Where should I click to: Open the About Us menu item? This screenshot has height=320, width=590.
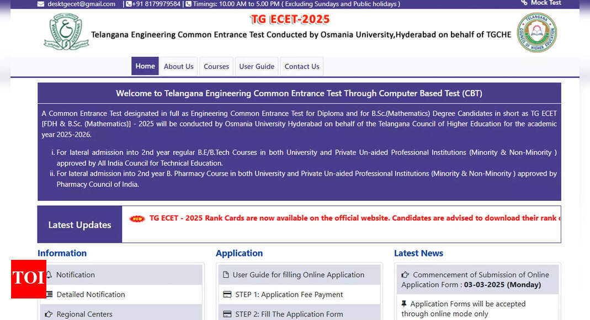click(x=178, y=67)
